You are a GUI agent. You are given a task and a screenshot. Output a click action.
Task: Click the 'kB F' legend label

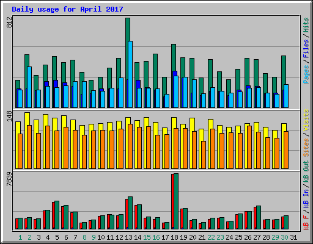tap(306, 223)
